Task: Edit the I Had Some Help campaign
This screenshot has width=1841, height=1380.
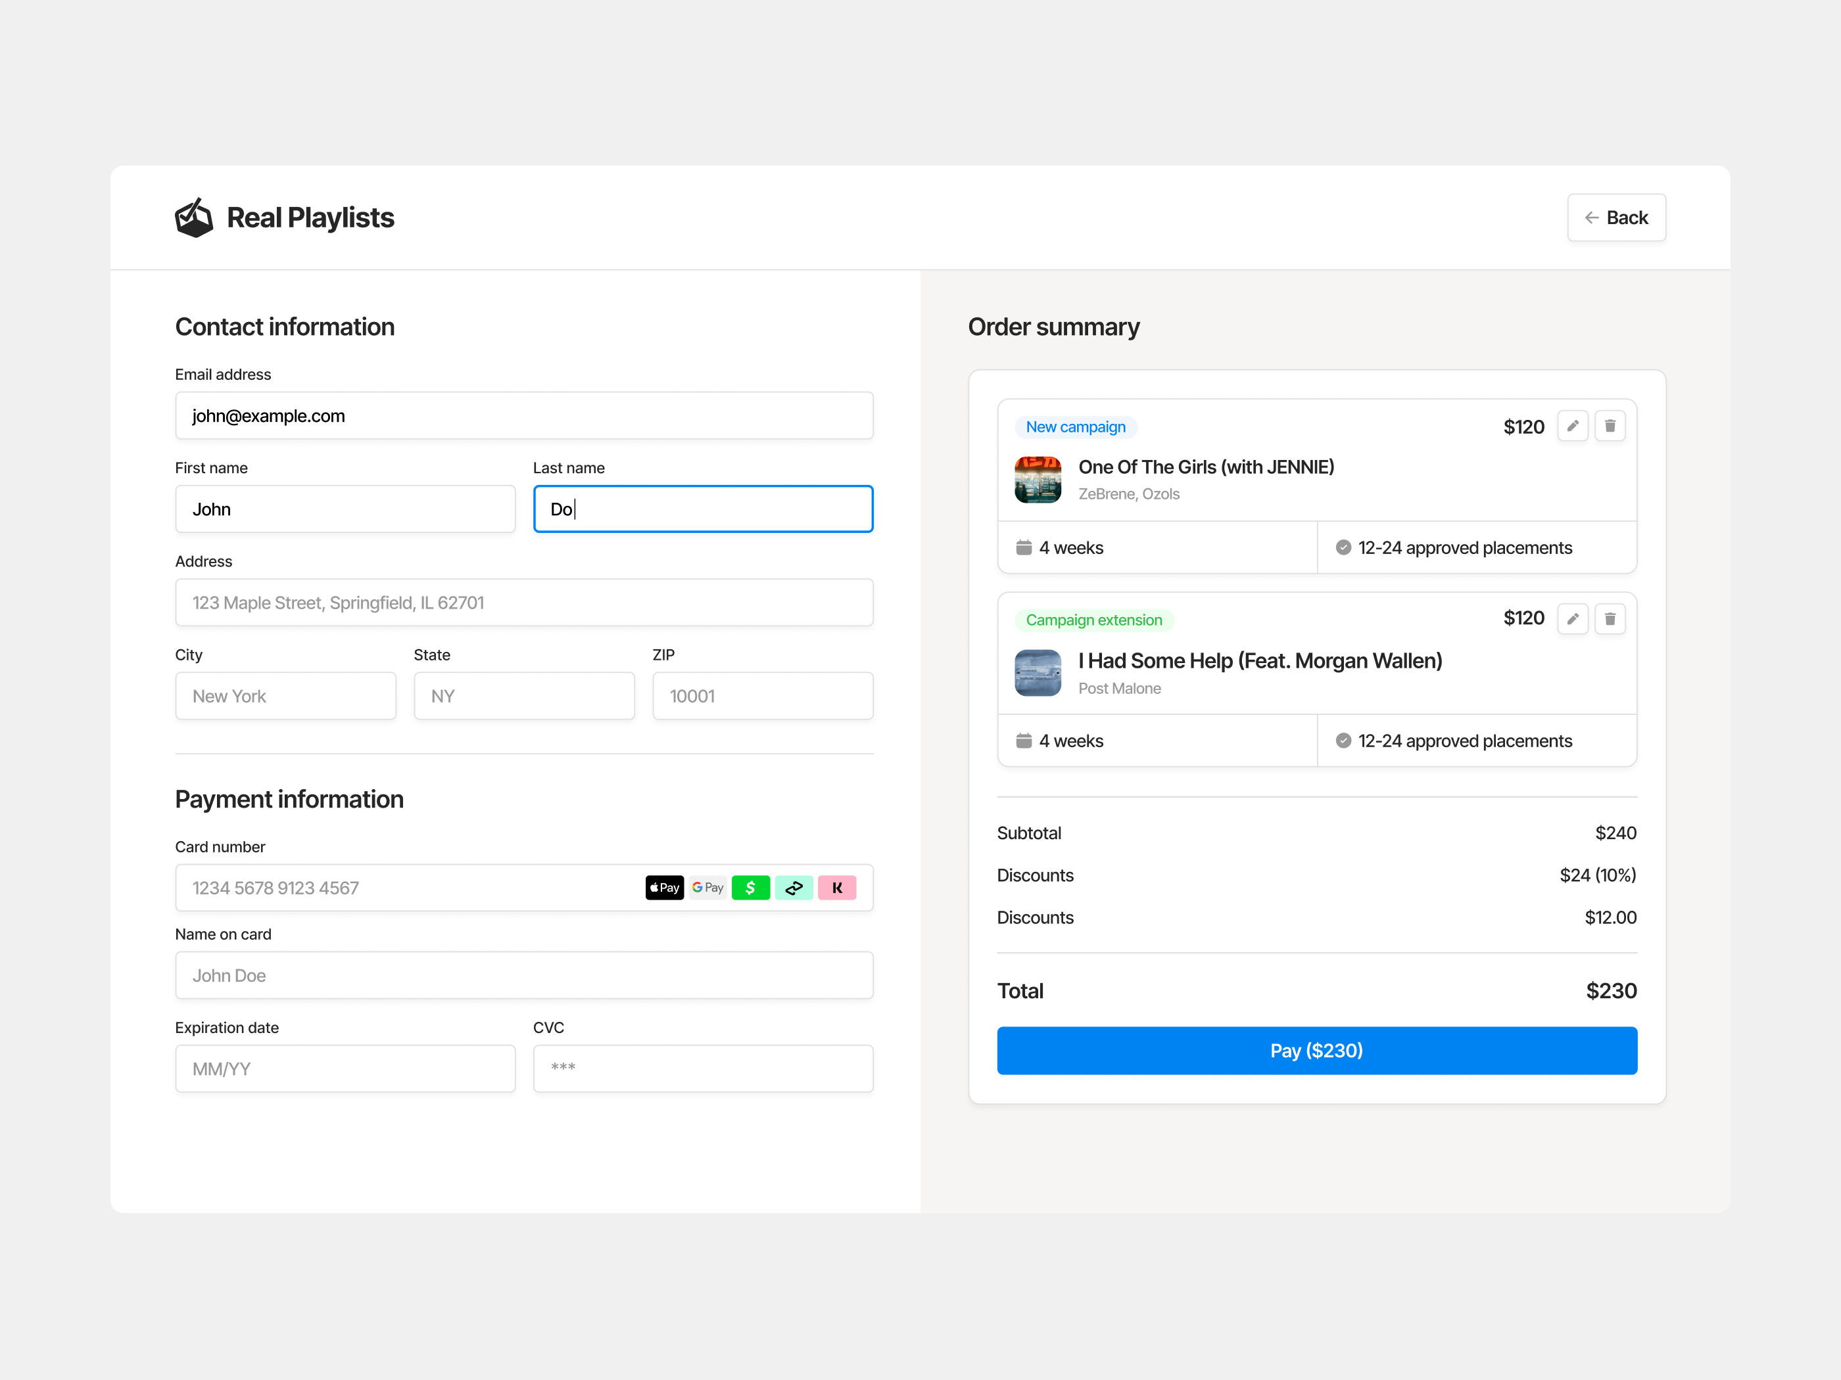Action: pyautogui.click(x=1572, y=619)
